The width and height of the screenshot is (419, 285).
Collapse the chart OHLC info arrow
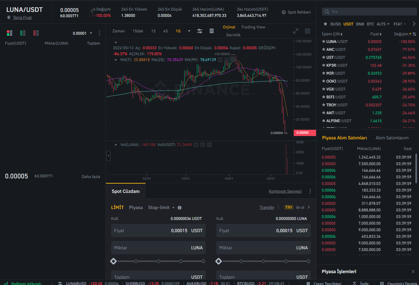[x=116, y=43]
